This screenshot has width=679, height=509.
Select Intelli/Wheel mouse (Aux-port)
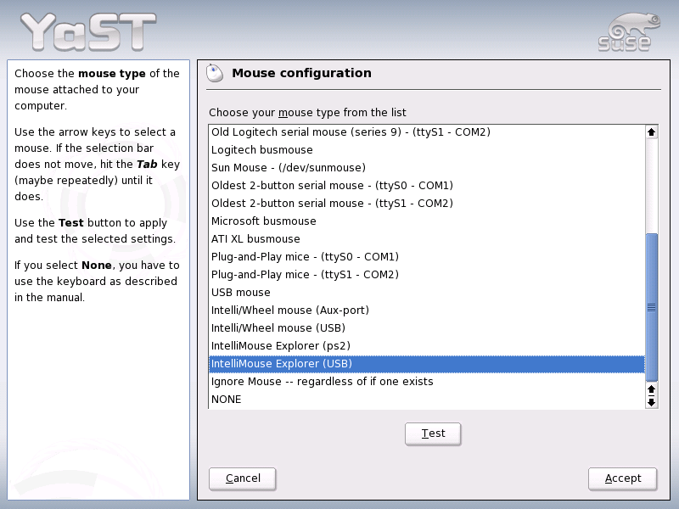pos(427,310)
